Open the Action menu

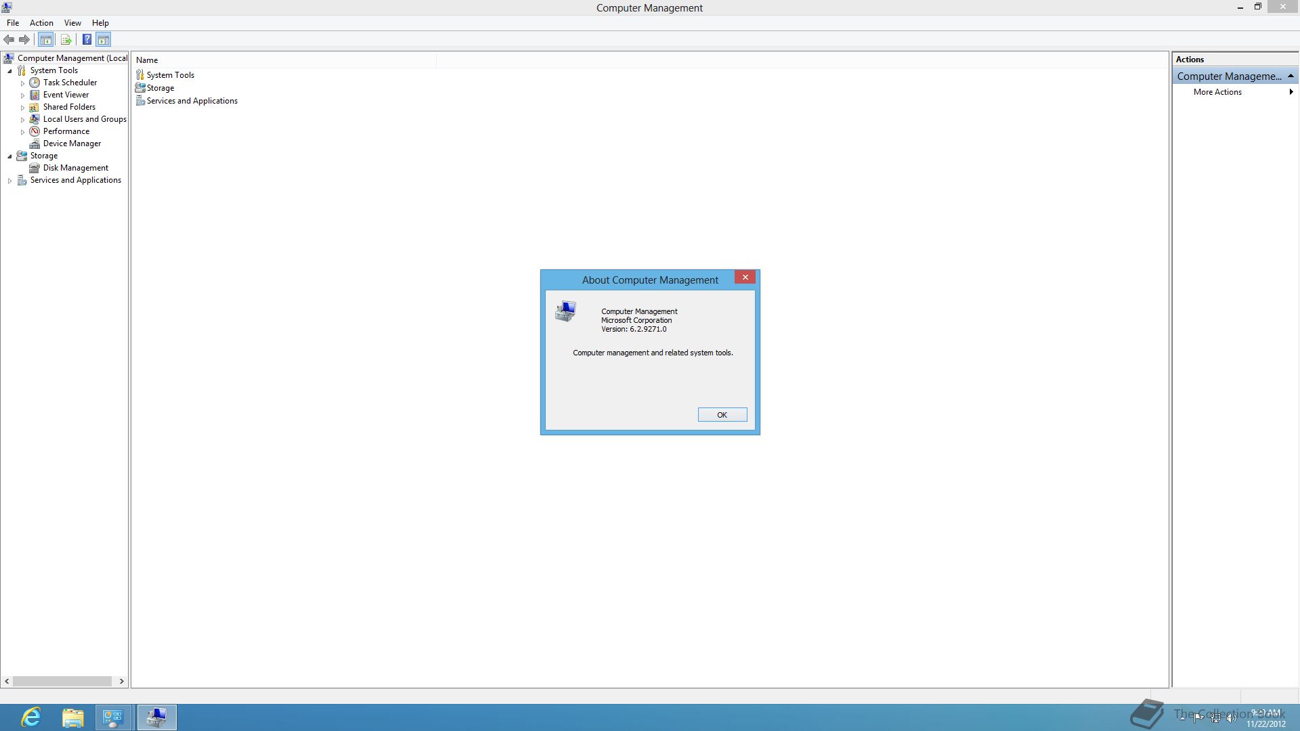pyautogui.click(x=41, y=23)
